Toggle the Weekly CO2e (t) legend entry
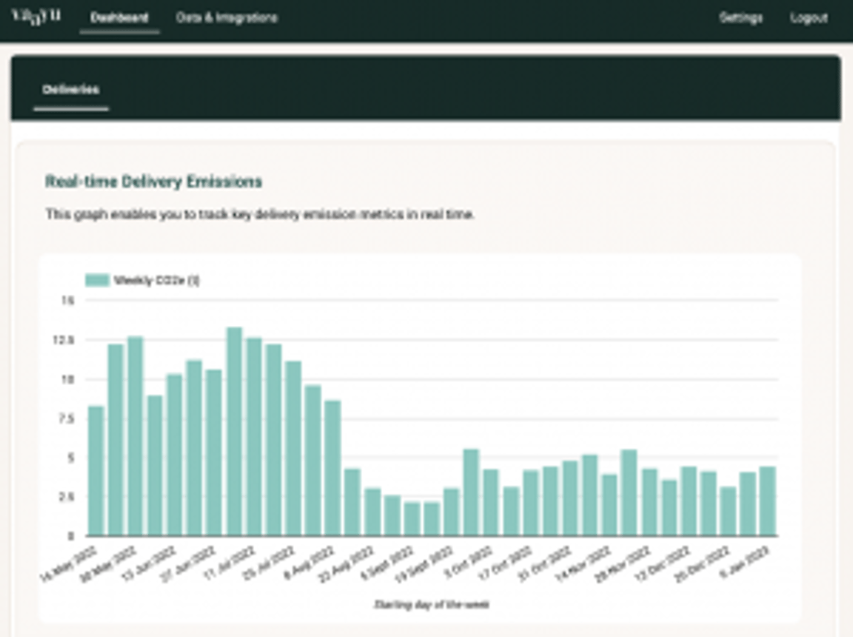This screenshot has width=853, height=637. click(155, 280)
